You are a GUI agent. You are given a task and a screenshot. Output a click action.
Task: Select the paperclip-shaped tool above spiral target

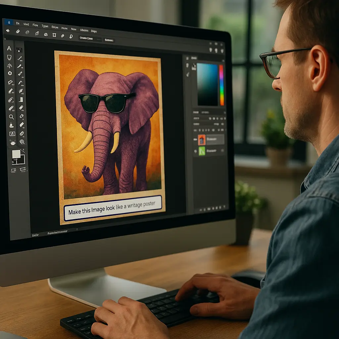tap(22, 133)
